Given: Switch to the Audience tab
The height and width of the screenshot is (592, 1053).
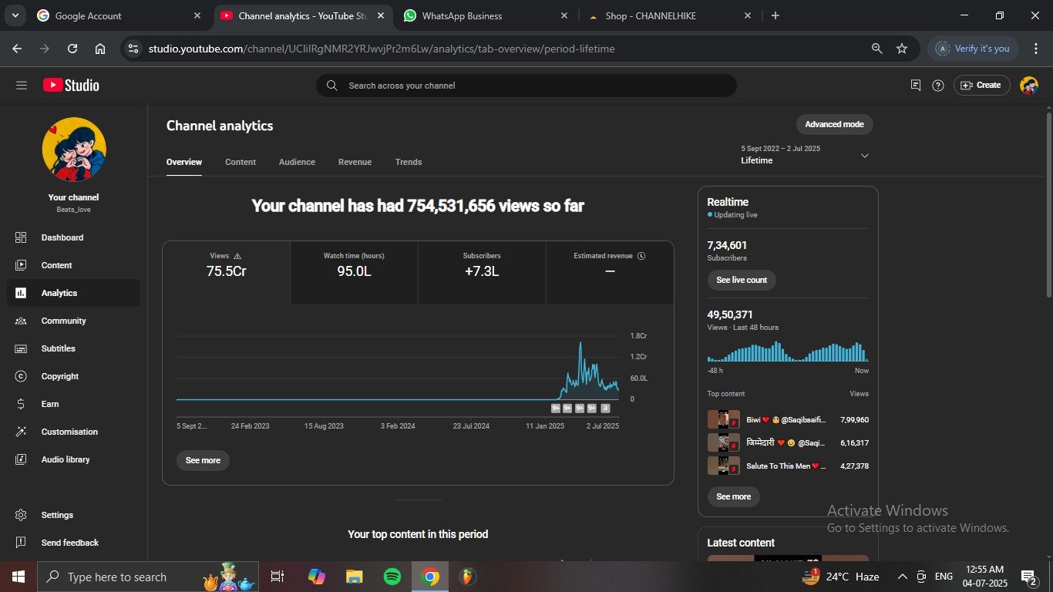Looking at the screenshot, I should click(297, 162).
